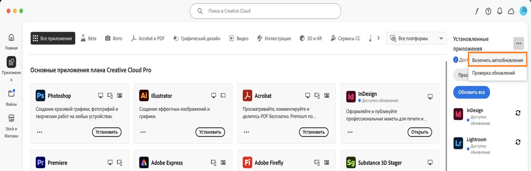Click Lightroom name in installed list
531x171 pixels.
(x=477, y=139)
